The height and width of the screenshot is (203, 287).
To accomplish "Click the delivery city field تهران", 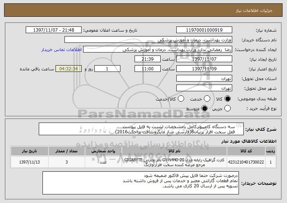I will pos(204,88).
